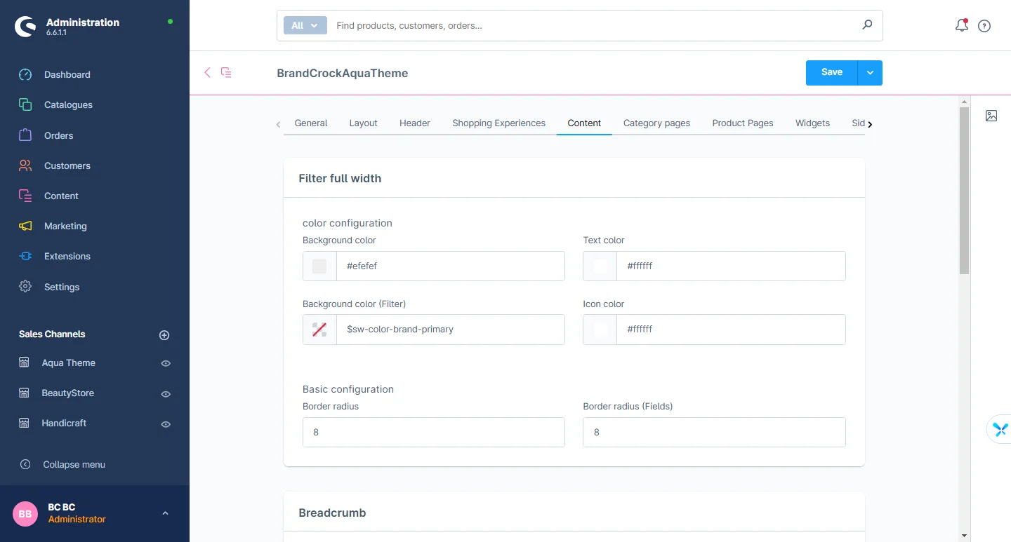The image size is (1011, 542).
Task: Click the search magnifier icon
Action: [867, 25]
